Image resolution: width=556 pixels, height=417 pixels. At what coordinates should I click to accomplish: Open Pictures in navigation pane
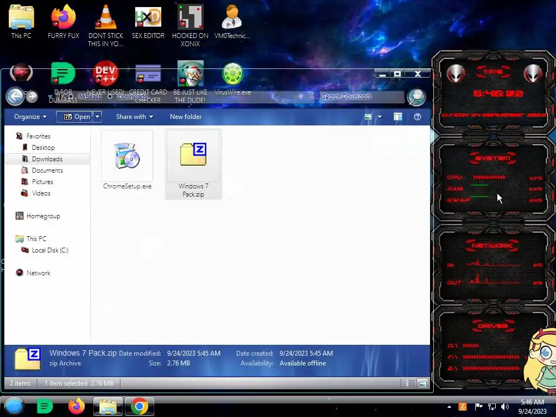click(42, 181)
